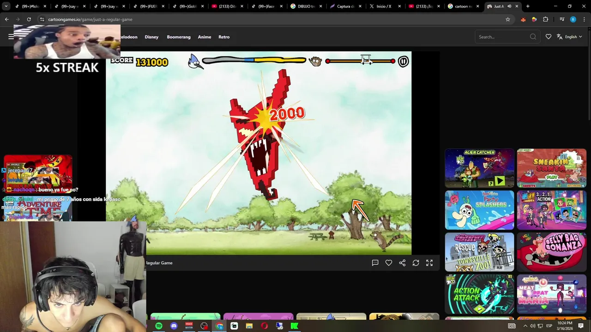Screen dimensions: 591x332
Task: Open the Belly Bag Bonanza game thumbnail
Action: 551,252
